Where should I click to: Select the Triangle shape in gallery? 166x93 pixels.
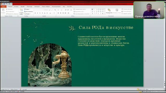tap(92, 11)
